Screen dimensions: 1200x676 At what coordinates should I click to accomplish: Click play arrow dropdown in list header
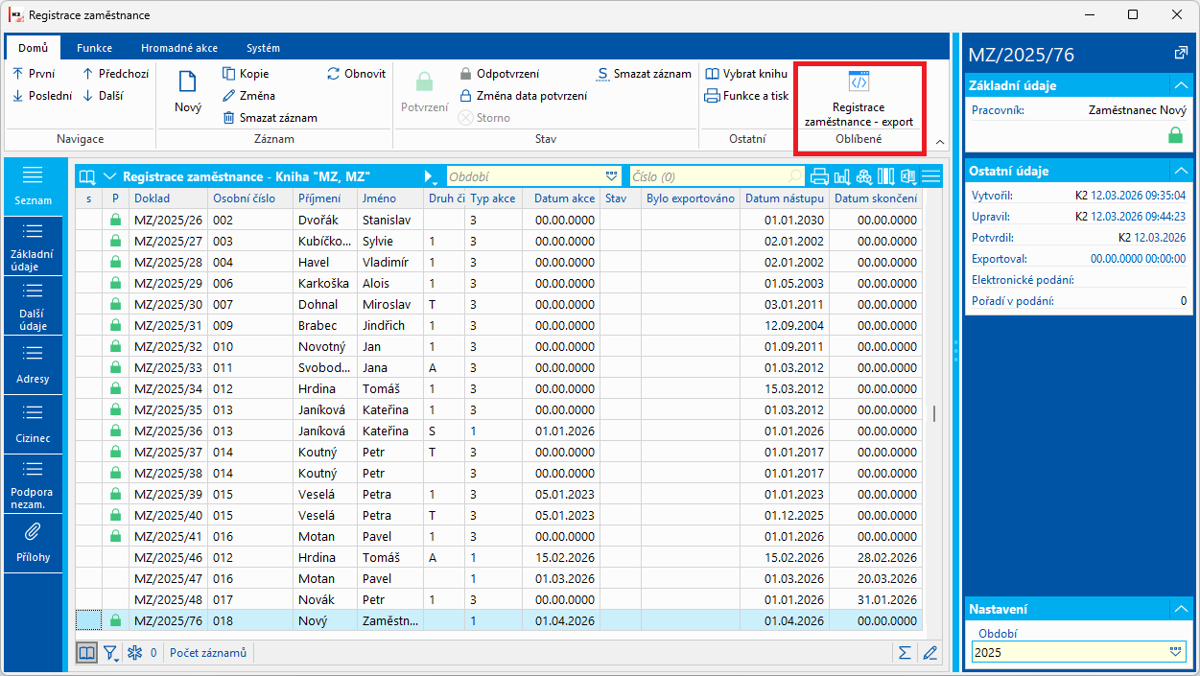pyautogui.click(x=431, y=176)
